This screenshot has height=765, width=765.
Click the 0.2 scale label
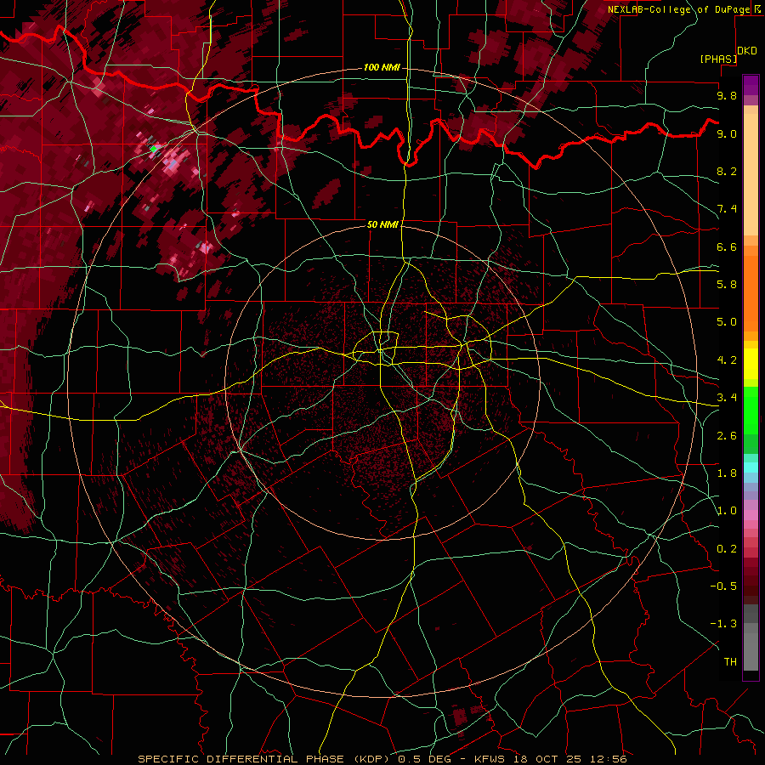pos(727,549)
